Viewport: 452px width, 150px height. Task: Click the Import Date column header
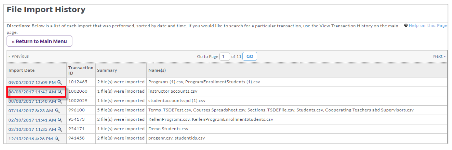(x=21, y=70)
